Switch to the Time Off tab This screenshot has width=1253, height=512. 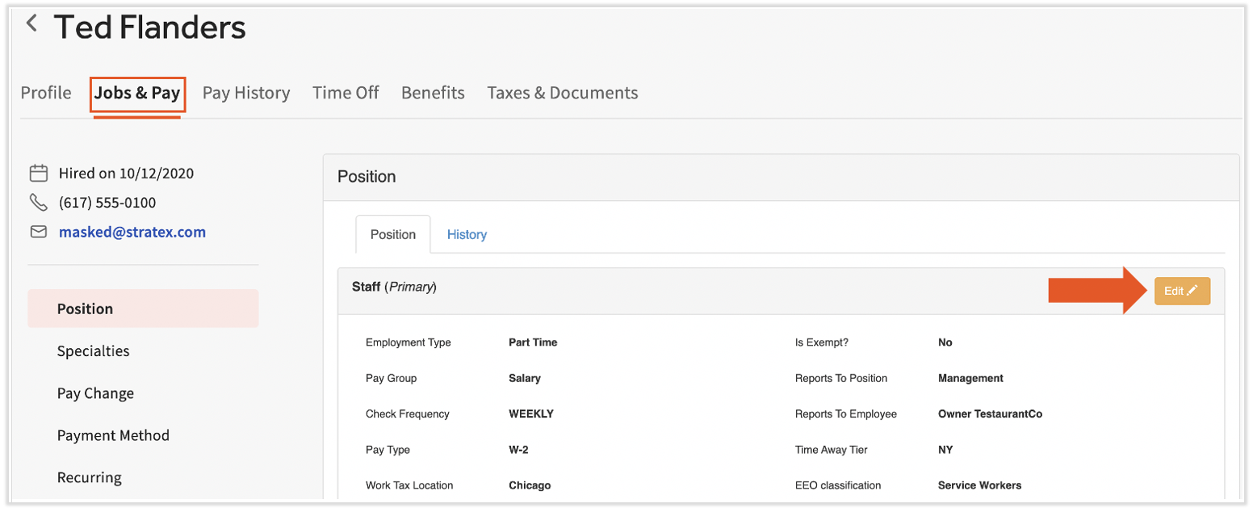pos(346,93)
